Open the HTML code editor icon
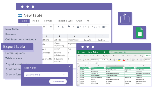The height and width of the screenshot is (90, 157). 99,27
